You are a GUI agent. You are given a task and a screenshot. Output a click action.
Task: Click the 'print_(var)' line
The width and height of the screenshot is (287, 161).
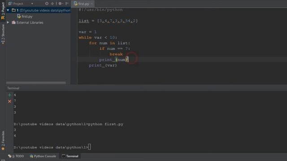103,65
